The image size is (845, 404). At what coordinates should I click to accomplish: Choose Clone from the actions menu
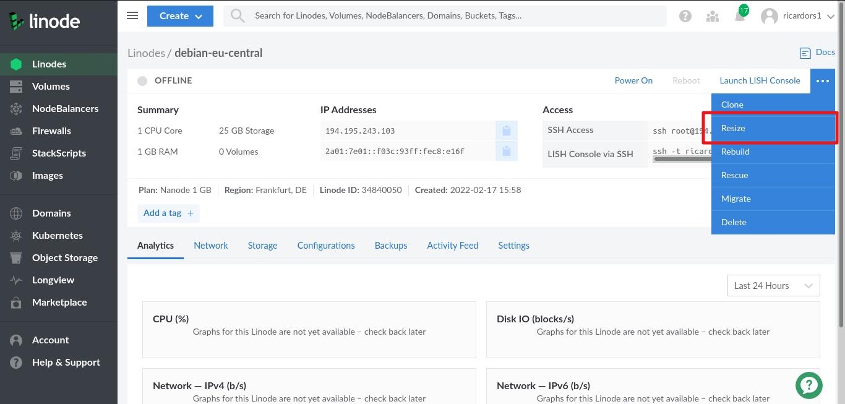pyautogui.click(x=773, y=105)
